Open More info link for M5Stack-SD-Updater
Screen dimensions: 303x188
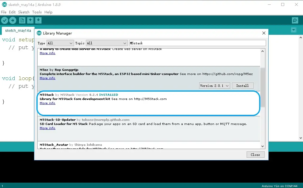coord(47,128)
